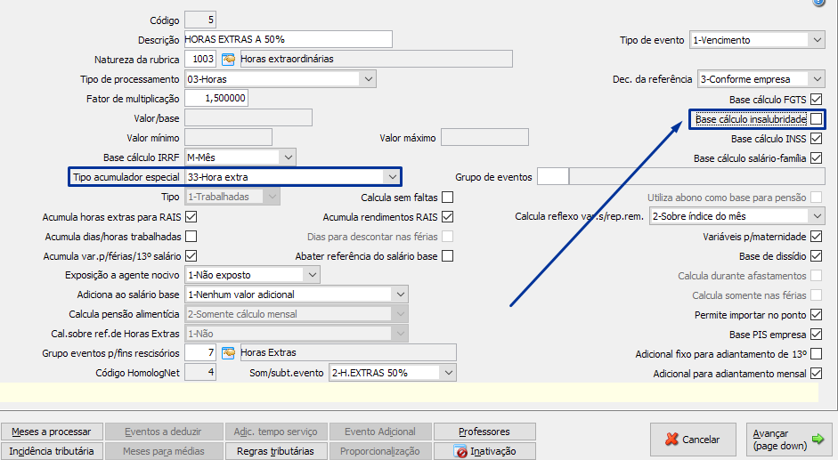Toggle Variáveis p/maternidade checkbox

pyautogui.click(x=816, y=236)
